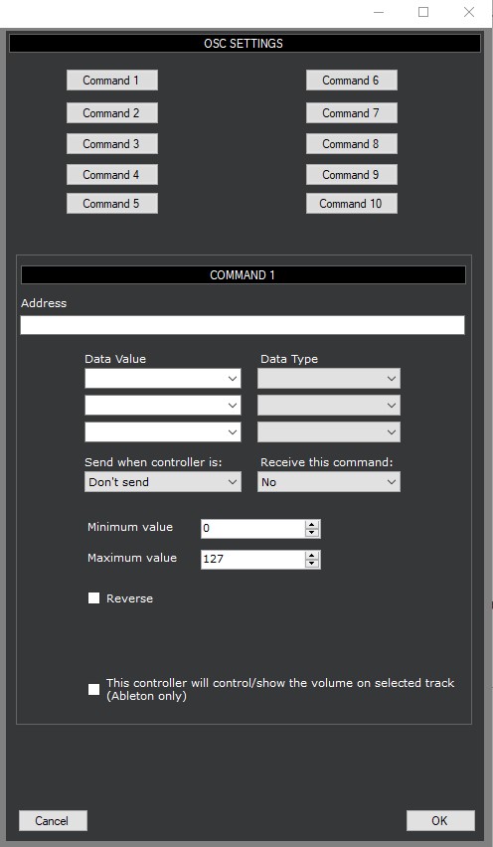Decrease the Maximum value with down arrow
Image resolution: width=493 pixels, height=847 pixels.
point(311,564)
